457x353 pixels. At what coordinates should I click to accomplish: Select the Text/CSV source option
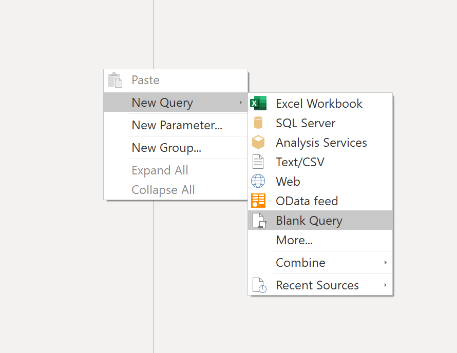click(320, 162)
